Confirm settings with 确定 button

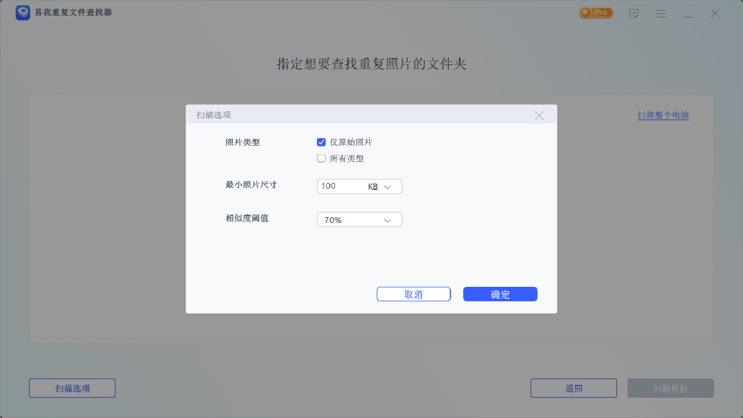pyautogui.click(x=500, y=294)
